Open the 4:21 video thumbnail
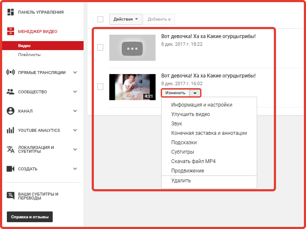This screenshot has width=306, height=229. 132,87
